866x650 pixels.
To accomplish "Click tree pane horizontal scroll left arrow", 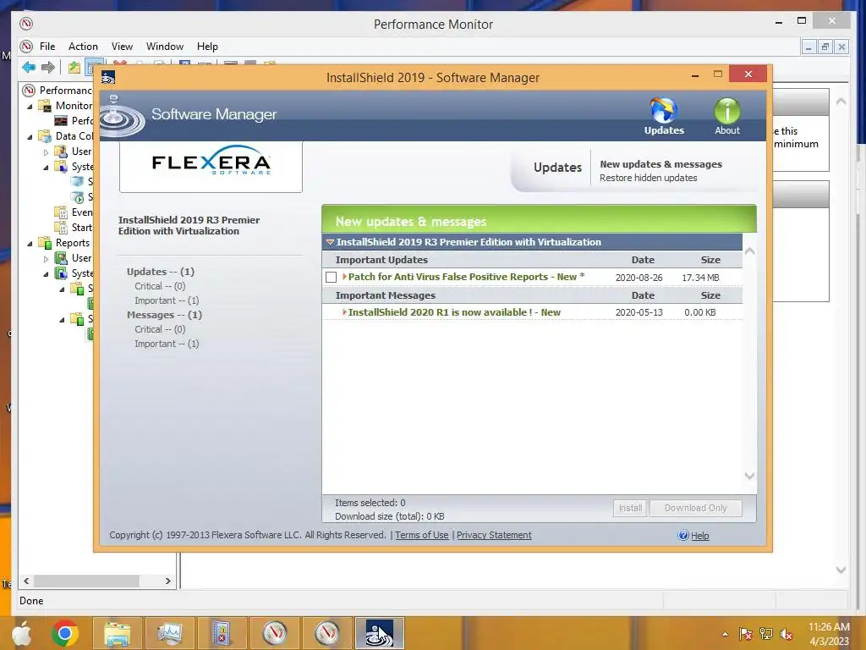I will click(26, 581).
